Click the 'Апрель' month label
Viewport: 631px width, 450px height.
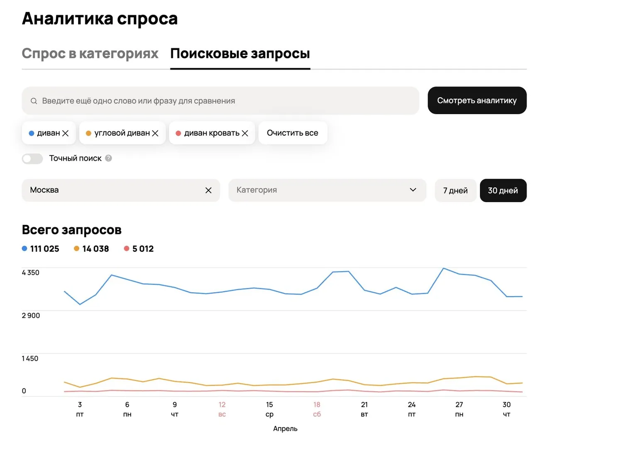click(x=285, y=429)
